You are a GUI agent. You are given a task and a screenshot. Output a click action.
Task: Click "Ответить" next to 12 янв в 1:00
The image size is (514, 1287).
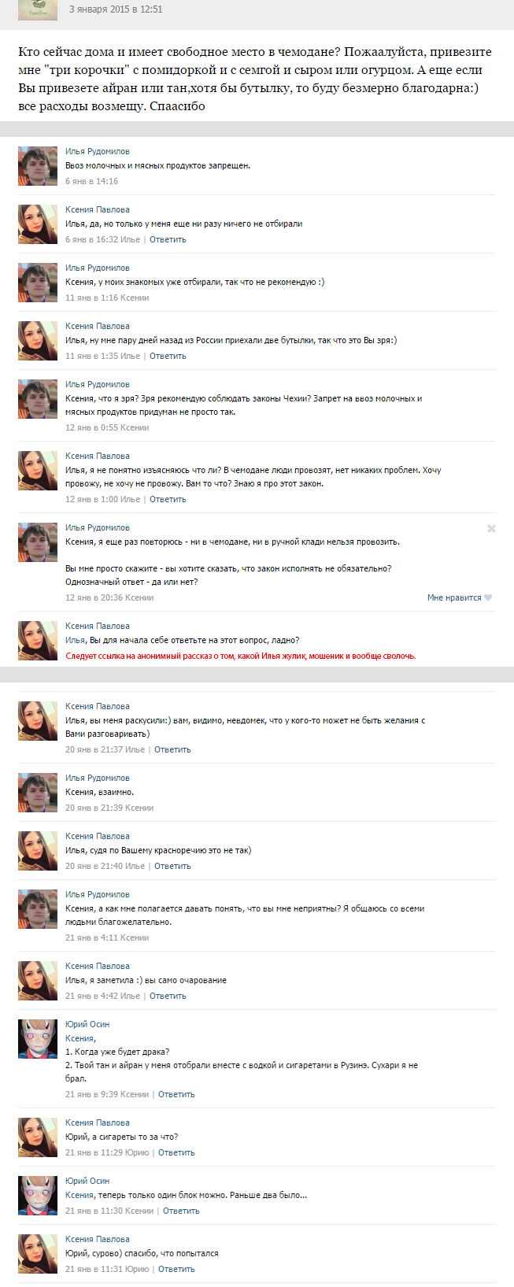point(168,499)
